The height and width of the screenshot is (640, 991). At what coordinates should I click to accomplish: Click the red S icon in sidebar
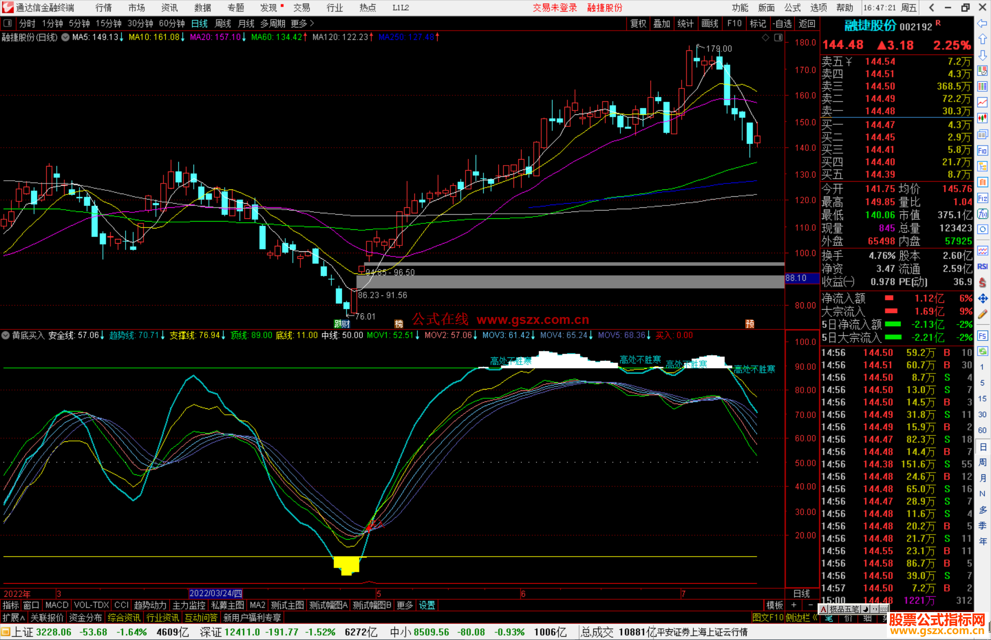982,283
